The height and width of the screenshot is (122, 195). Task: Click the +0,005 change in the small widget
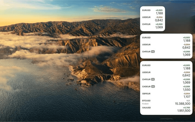click(x=159, y=10)
